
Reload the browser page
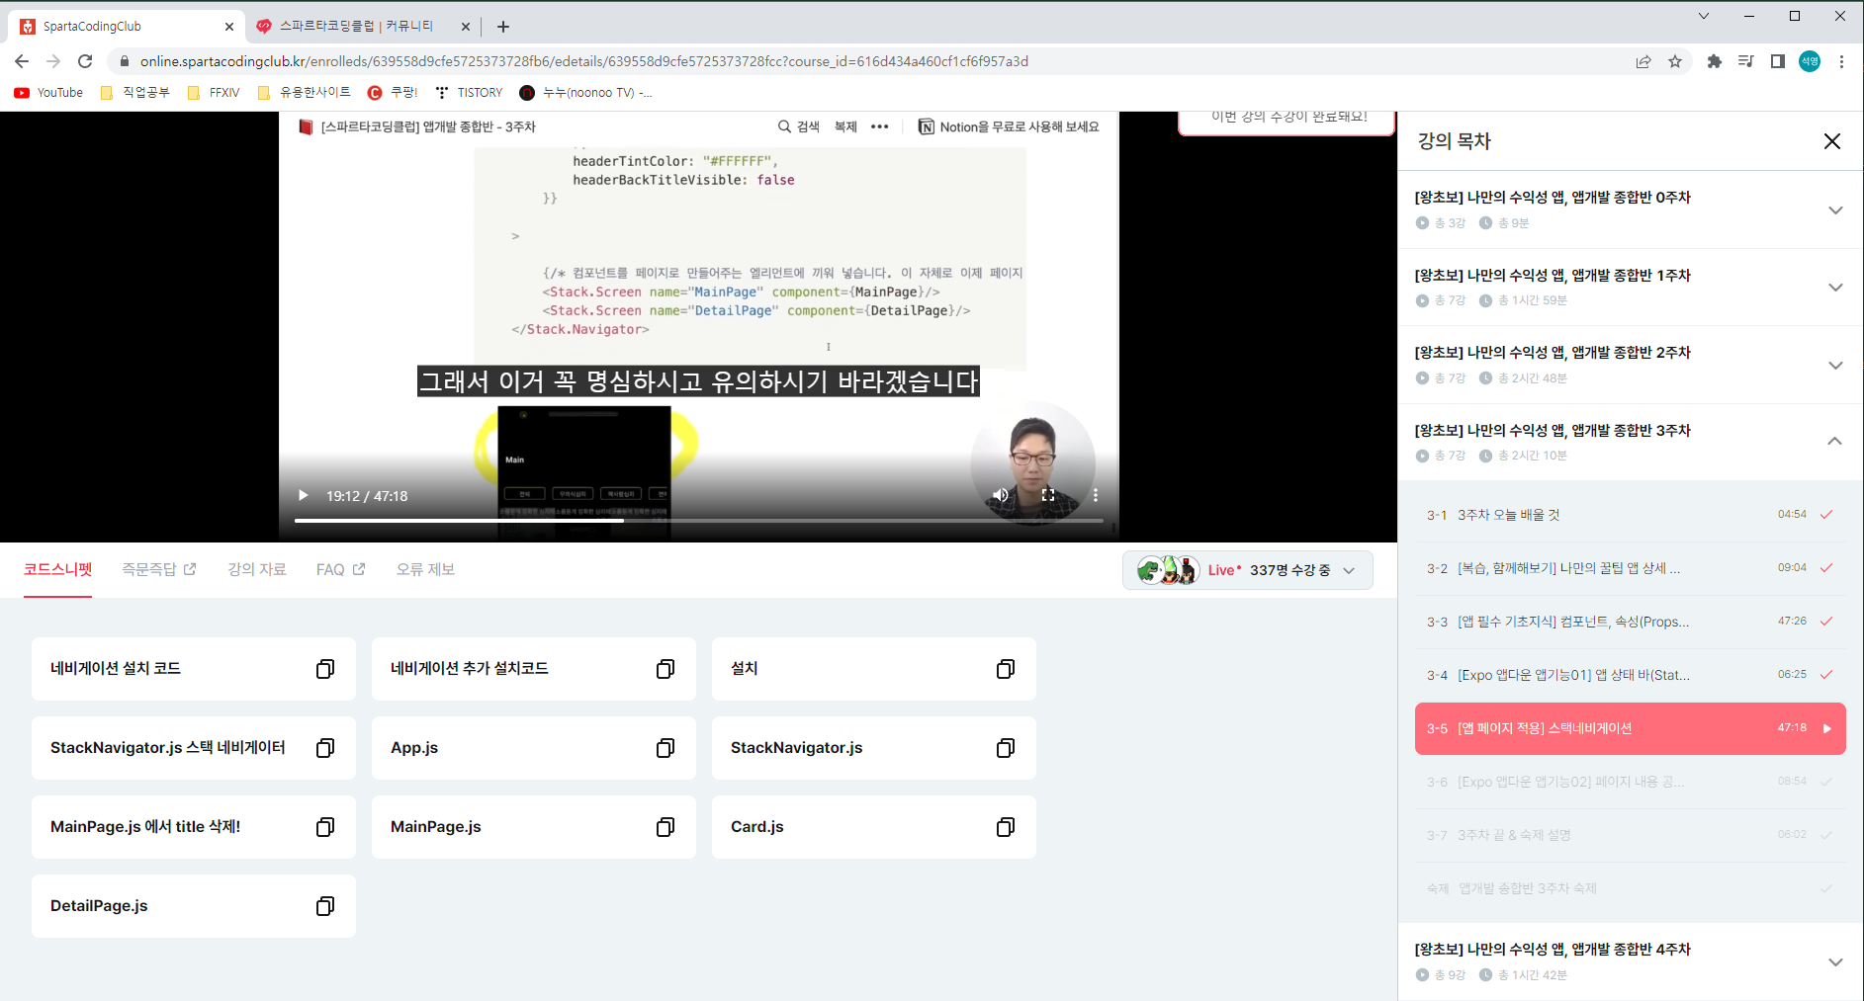coord(85,61)
